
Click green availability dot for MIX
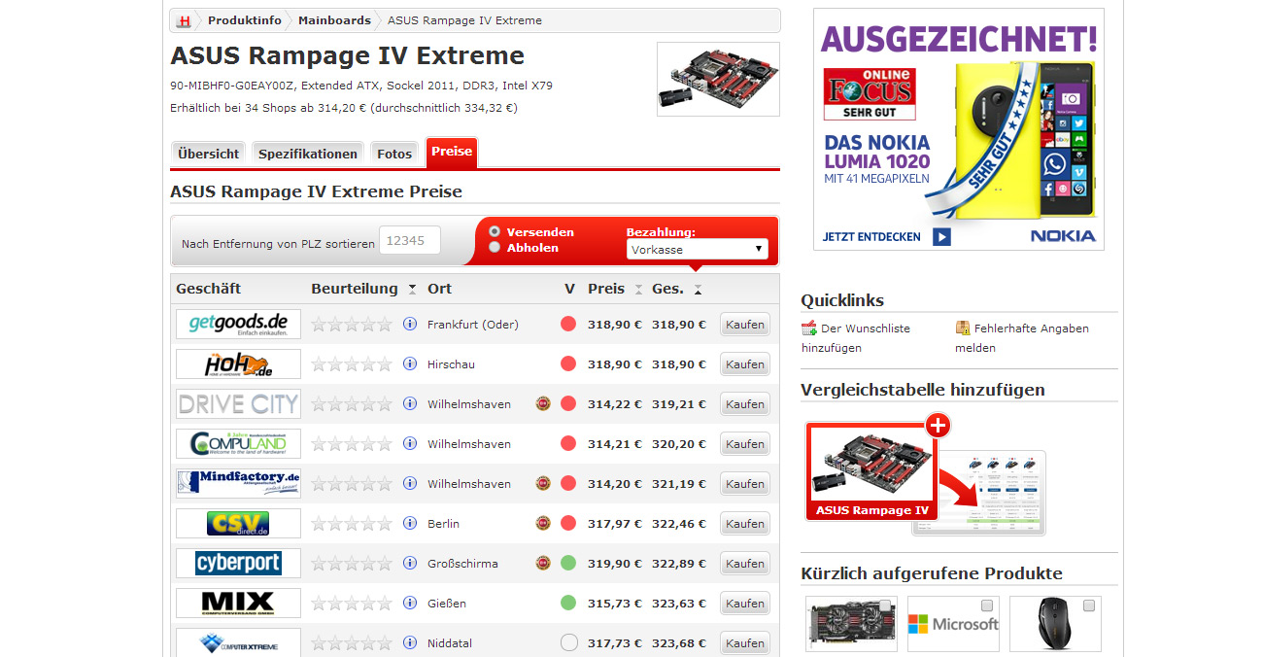coord(568,603)
